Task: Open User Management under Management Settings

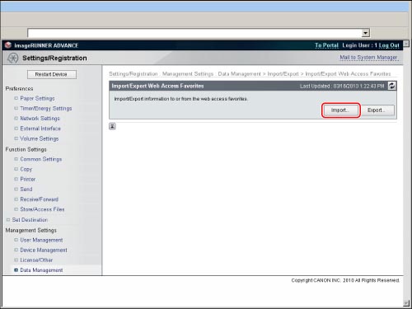Action: pos(41,240)
